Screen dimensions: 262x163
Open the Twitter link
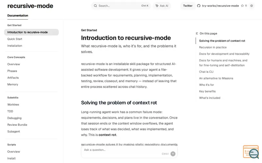[x=188, y=6]
